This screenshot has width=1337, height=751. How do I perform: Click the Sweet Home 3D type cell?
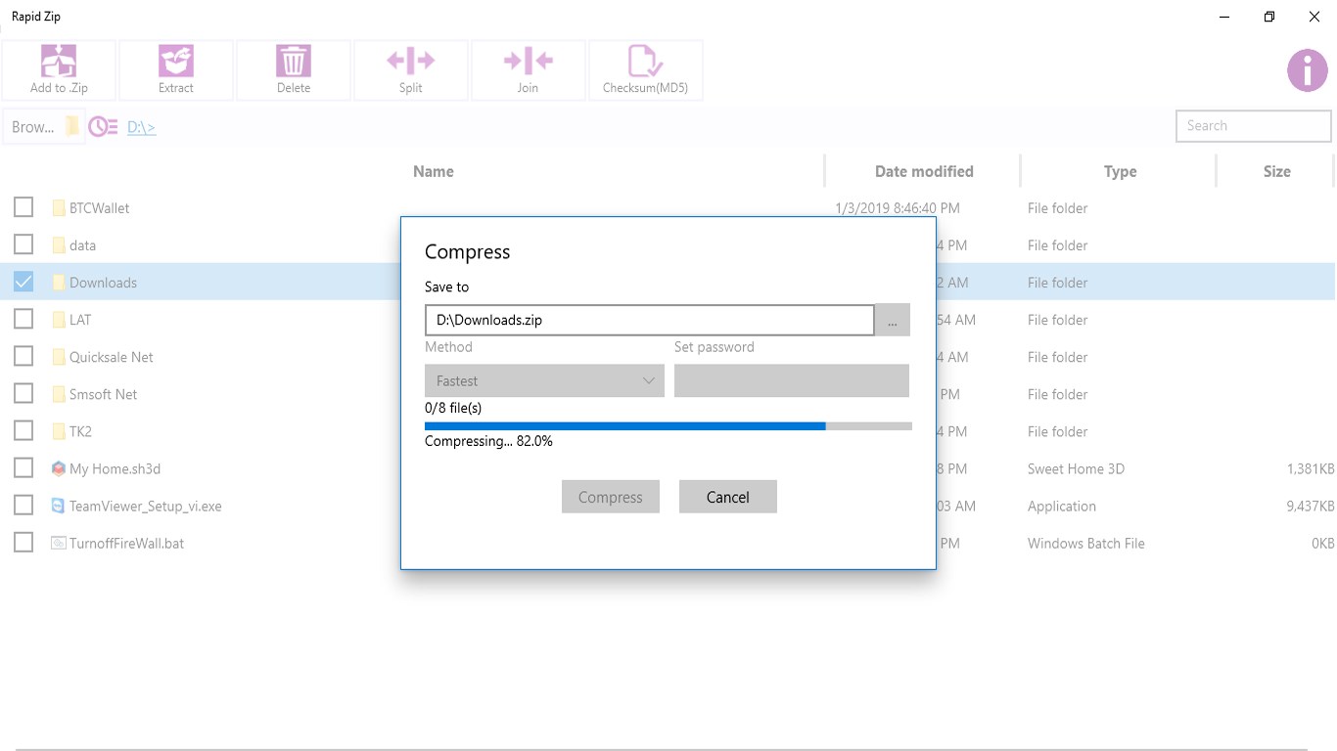(x=1076, y=469)
